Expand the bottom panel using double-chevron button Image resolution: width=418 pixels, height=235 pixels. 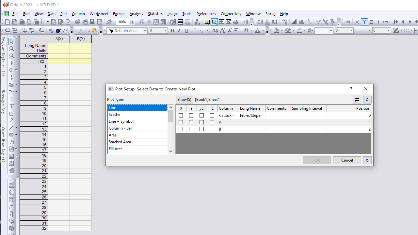(x=367, y=160)
